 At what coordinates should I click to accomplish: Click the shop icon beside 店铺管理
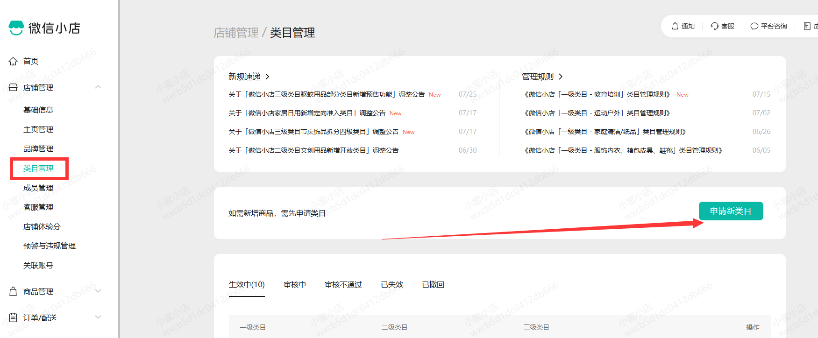[13, 88]
